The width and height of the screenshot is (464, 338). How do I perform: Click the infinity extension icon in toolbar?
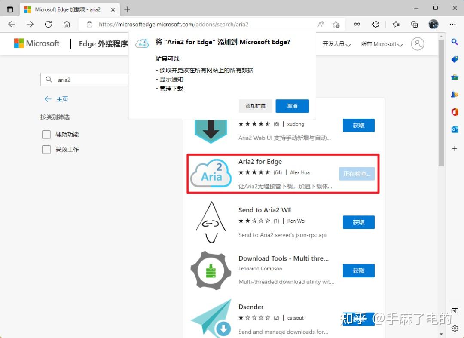point(357,24)
